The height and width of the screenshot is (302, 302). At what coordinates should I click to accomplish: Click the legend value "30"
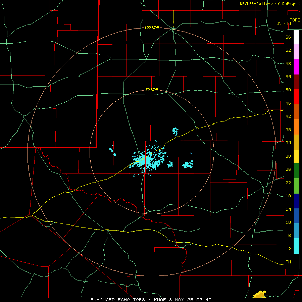coord(288,156)
